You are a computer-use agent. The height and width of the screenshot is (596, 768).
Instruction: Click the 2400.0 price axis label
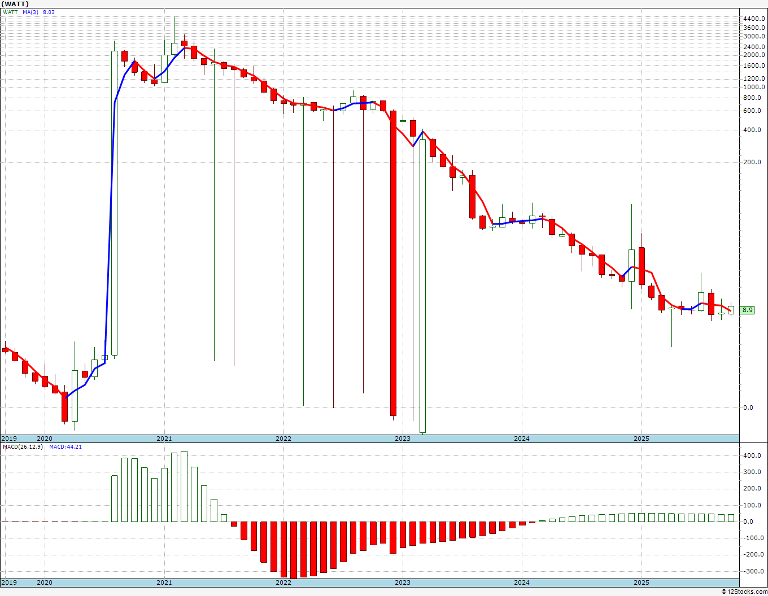pos(754,46)
